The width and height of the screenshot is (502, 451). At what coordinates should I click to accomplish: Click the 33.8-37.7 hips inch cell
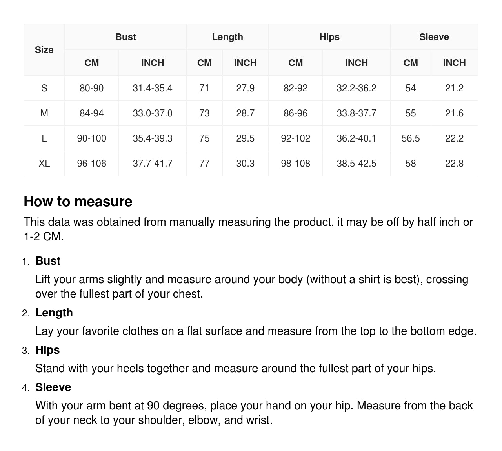coord(356,113)
